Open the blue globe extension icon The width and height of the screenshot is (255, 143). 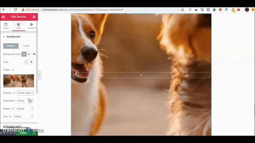pos(196,10)
